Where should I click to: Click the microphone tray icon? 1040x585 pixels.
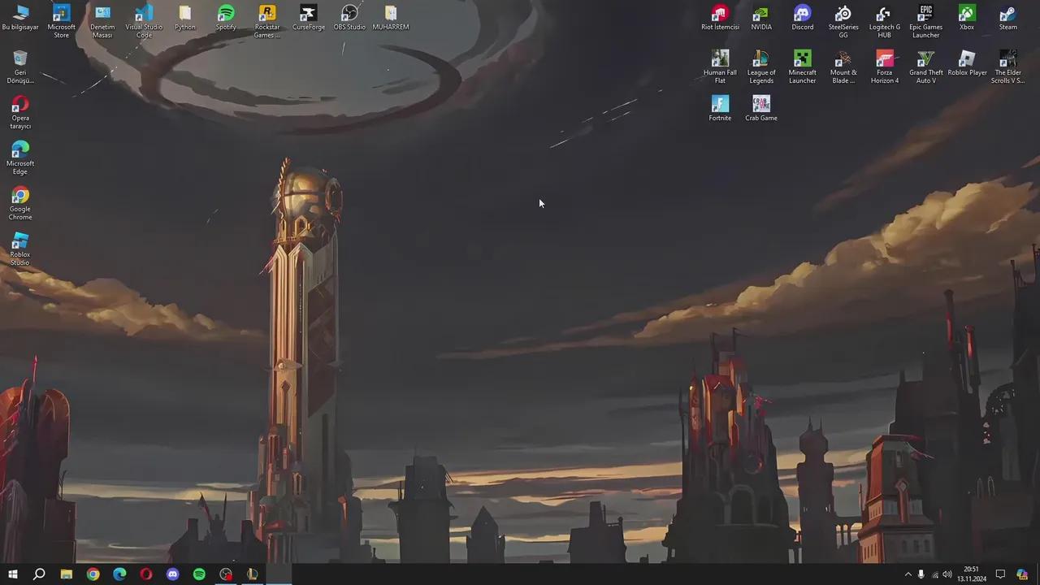click(921, 574)
